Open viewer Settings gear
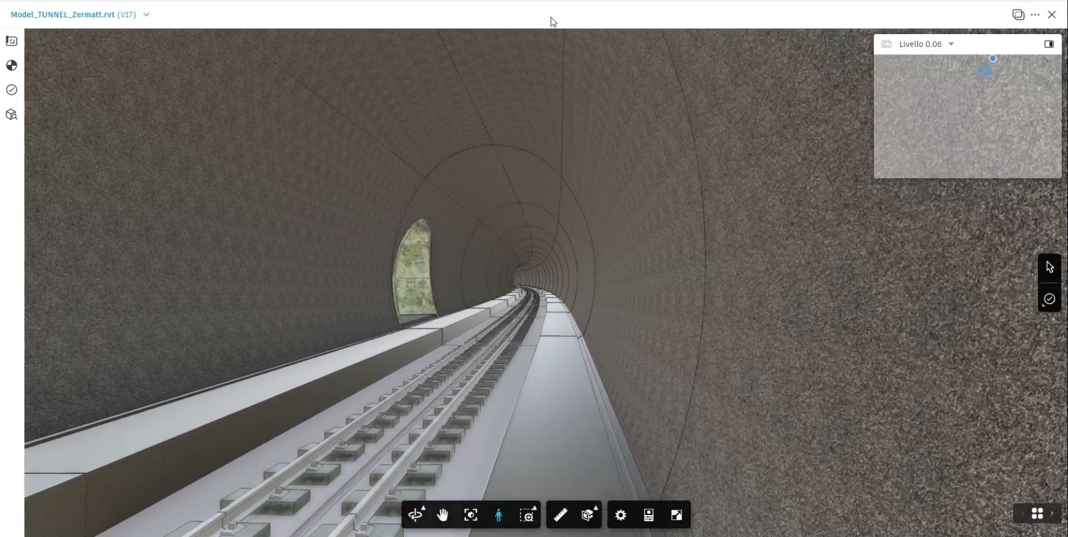Viewport: 1068px width, 537px height. [621, 514]
